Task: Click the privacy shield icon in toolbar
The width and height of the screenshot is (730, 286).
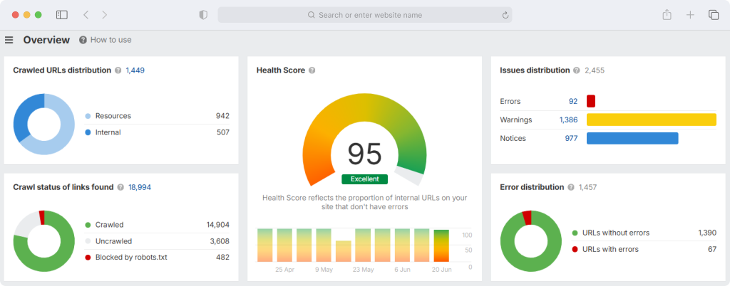Action: click(203, 15)
